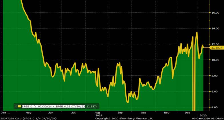Click the yellow series color swatch in legend
The height and width of the screenshot is (120, 224).
[x=19, y=106]
